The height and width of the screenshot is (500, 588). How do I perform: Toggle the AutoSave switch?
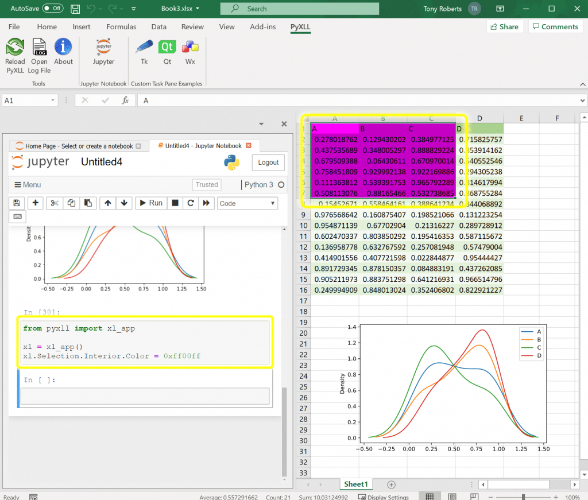coord(53,9)
